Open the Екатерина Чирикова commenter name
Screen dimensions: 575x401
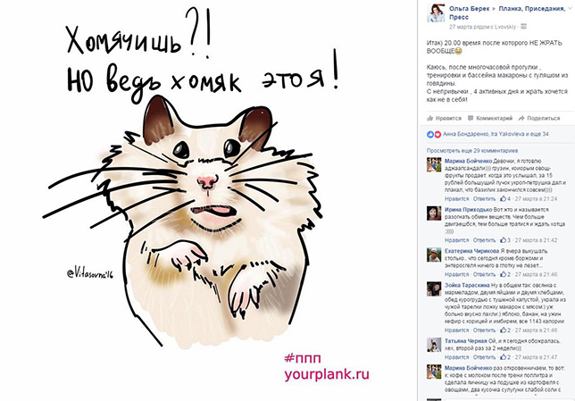point(471,251)
